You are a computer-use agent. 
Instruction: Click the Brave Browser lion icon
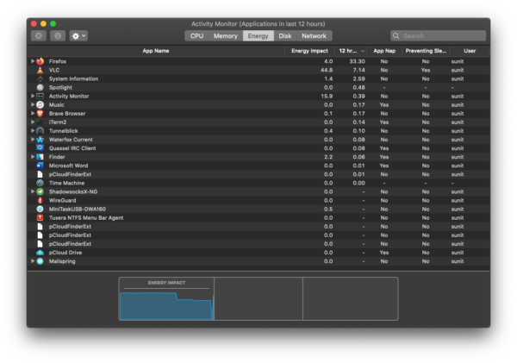click(x=40, y=113)
